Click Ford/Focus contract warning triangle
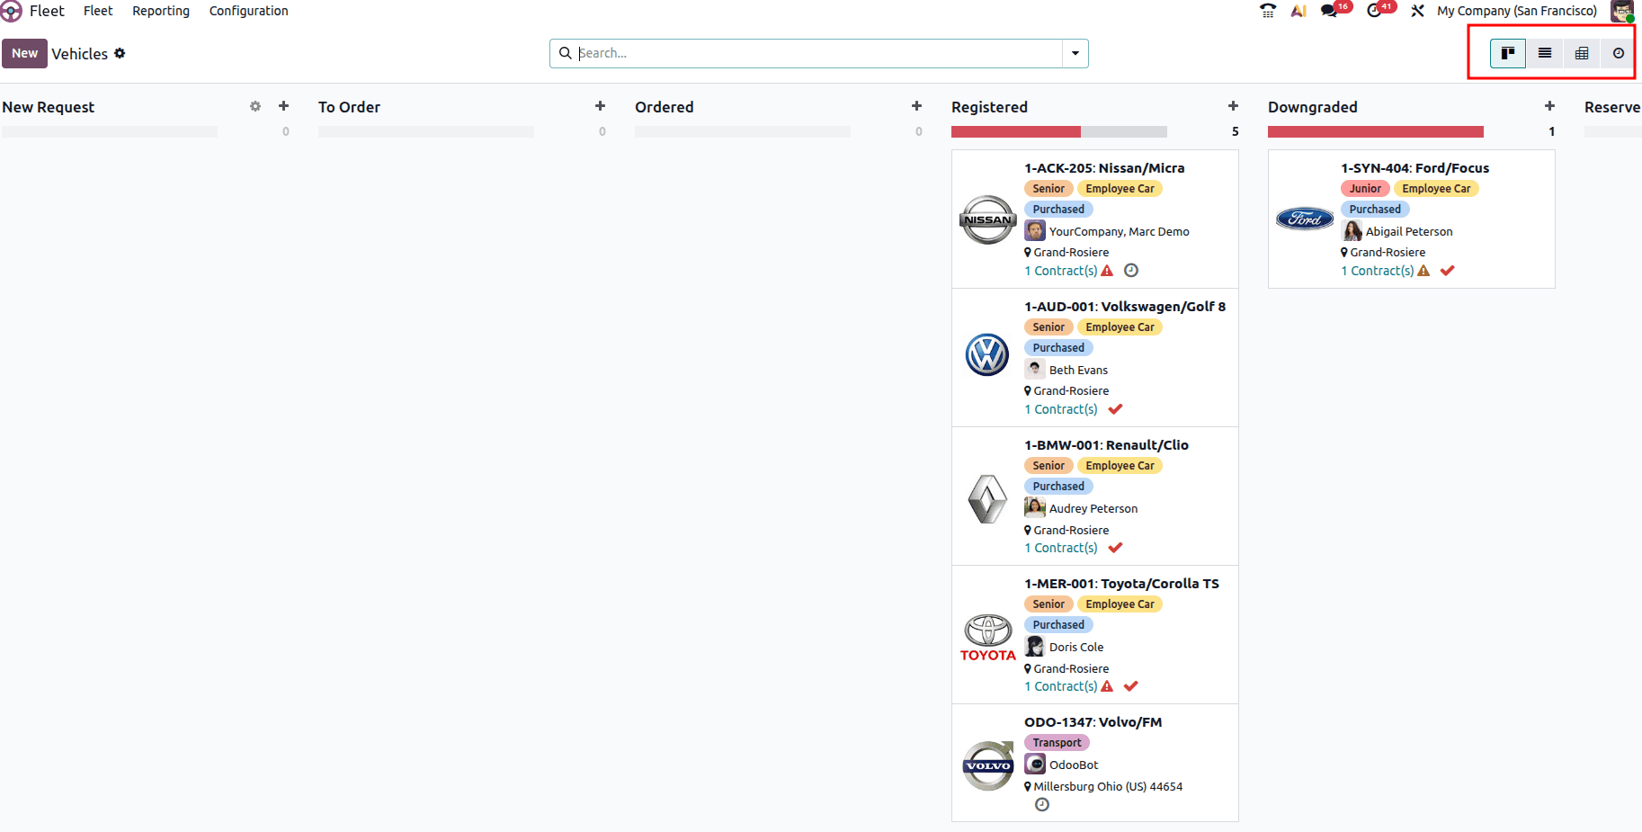Viewport: 1642px width, 832px height. point(1423,271)
